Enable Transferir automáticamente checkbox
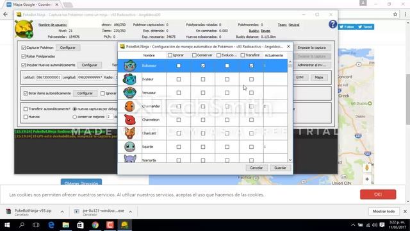The width and height of the screenshot is (410, 231). [x=26, y=109]
